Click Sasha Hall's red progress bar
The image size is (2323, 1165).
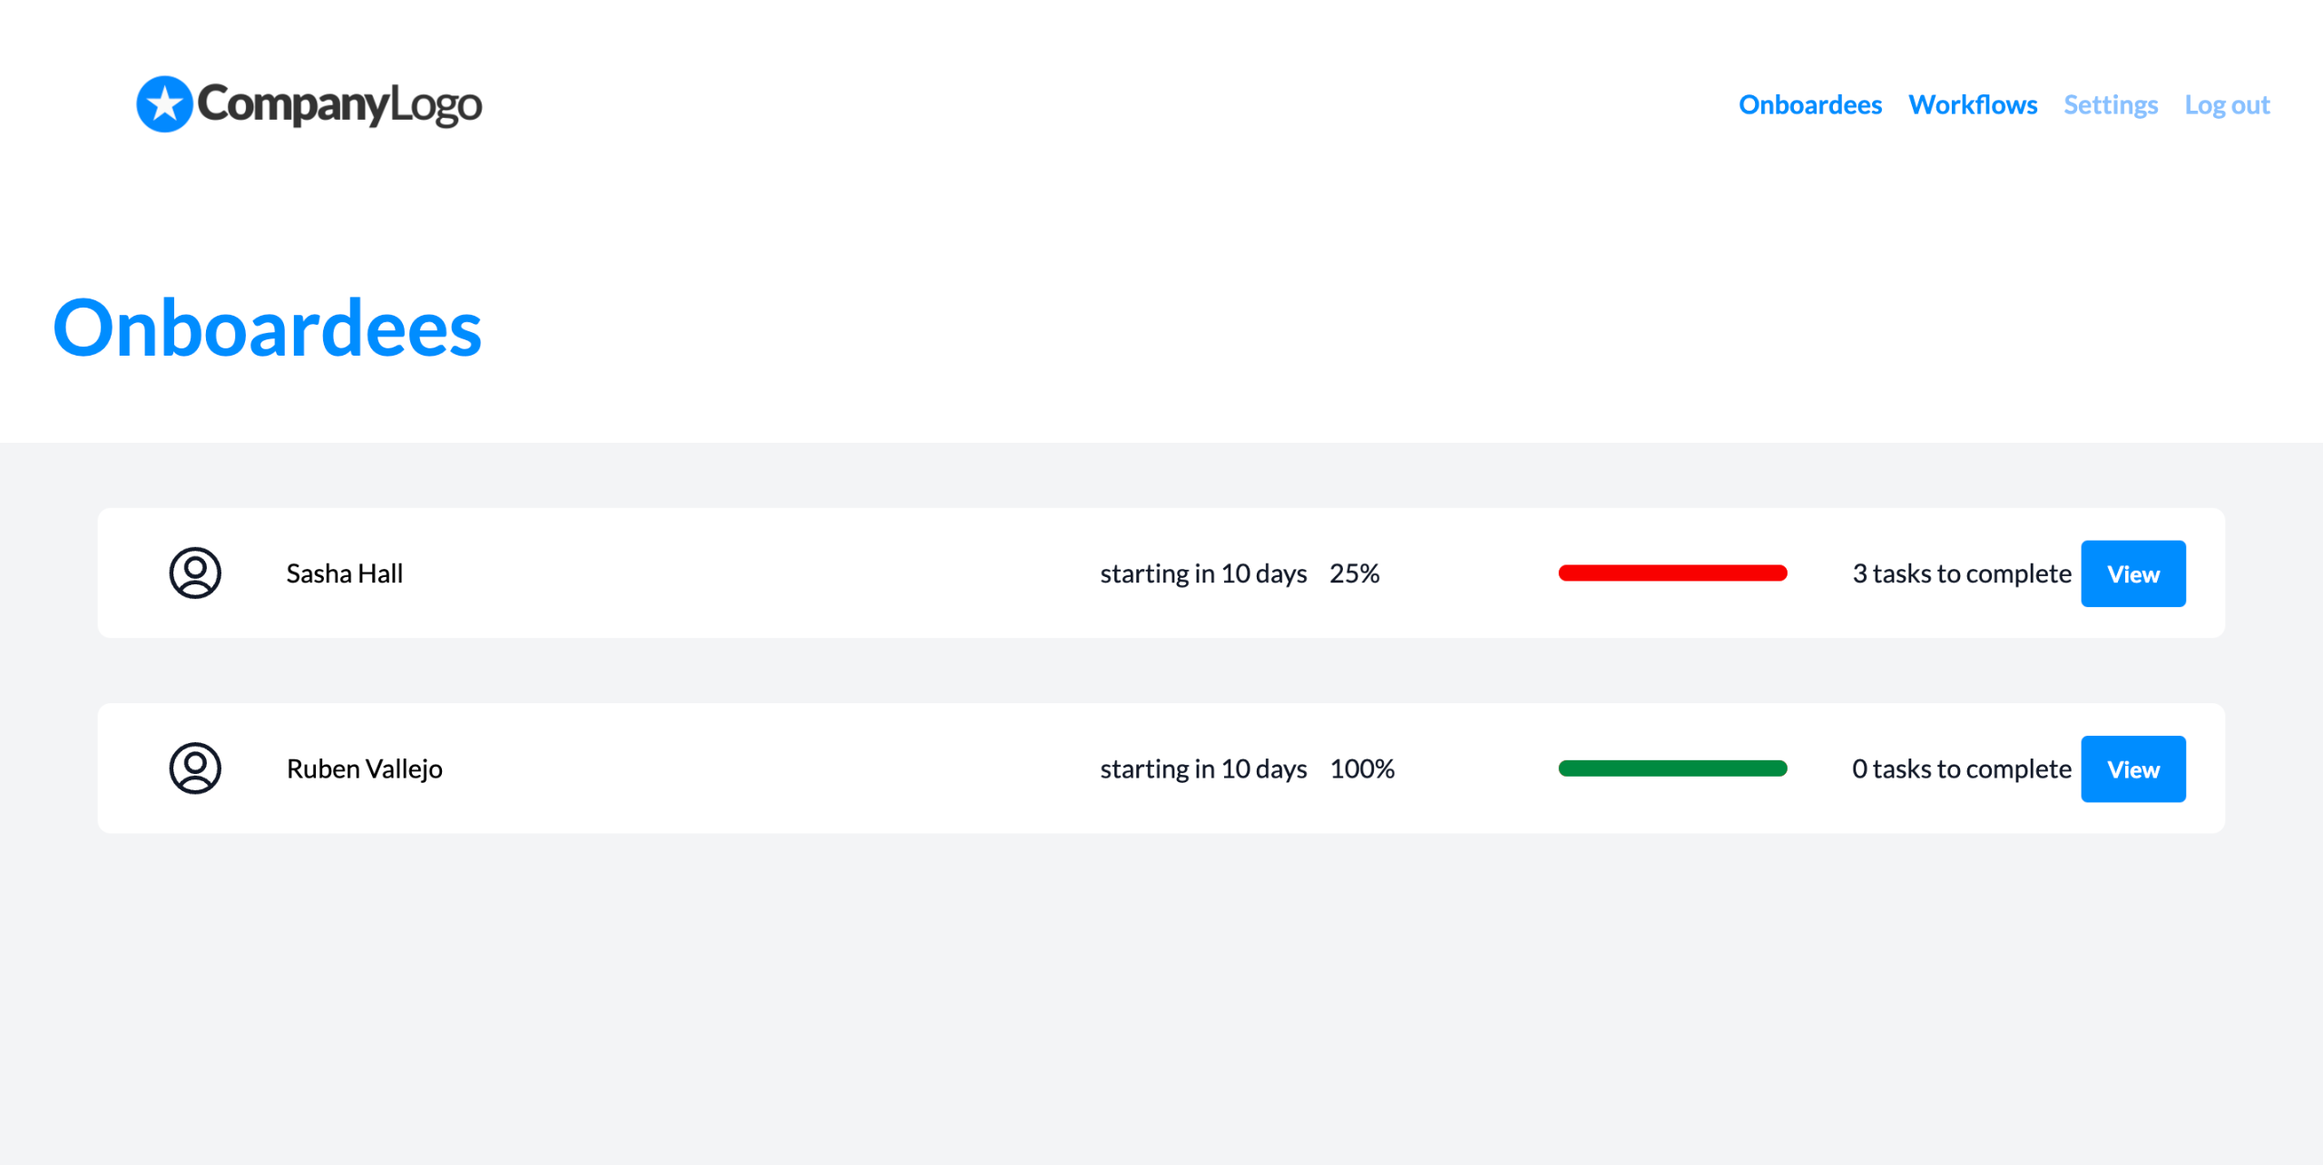pos(1671,573)
